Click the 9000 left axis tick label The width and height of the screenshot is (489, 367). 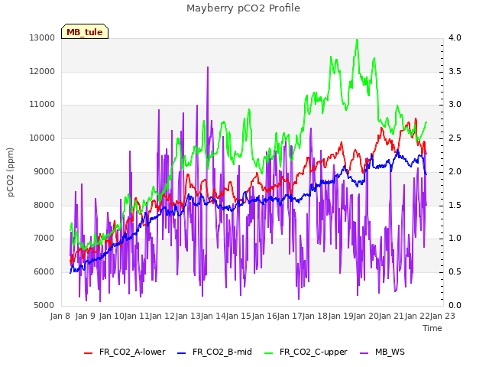click(44, 171)
